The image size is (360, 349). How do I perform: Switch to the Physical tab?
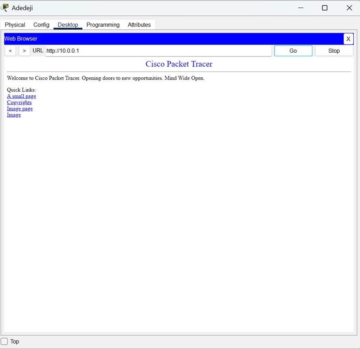point(15,25)
